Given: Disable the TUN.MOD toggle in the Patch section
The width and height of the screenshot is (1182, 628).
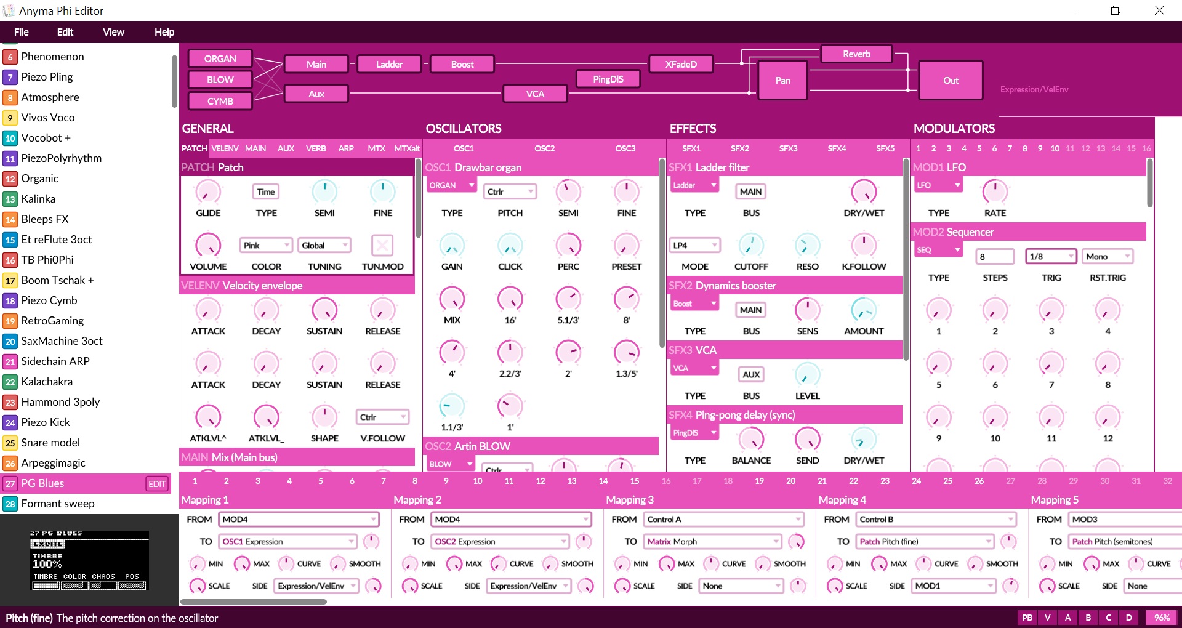Looking at the screenshot, I should pyautogui.click(x=382, y=245).
